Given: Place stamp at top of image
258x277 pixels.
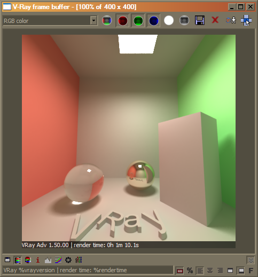Looking at the screenshot, I should pyautogui.click(x=230, y=271).
